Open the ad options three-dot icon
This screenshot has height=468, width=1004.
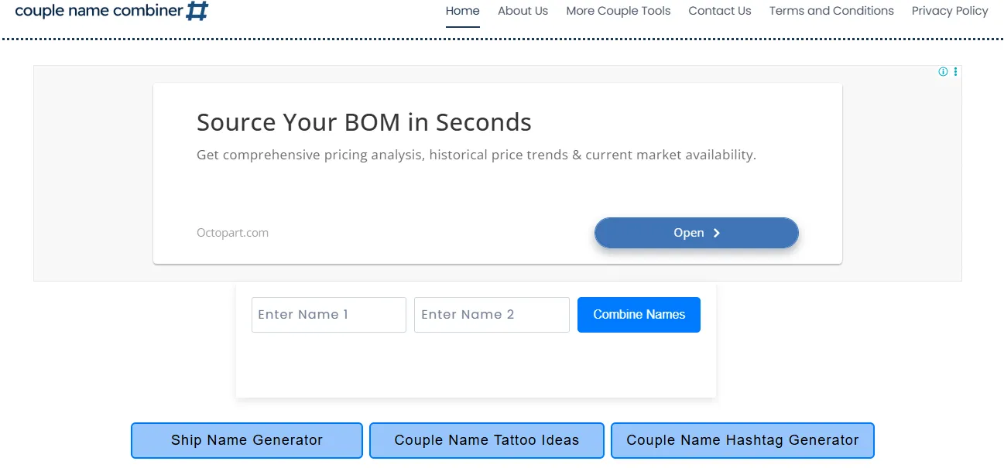coord(955,72)
